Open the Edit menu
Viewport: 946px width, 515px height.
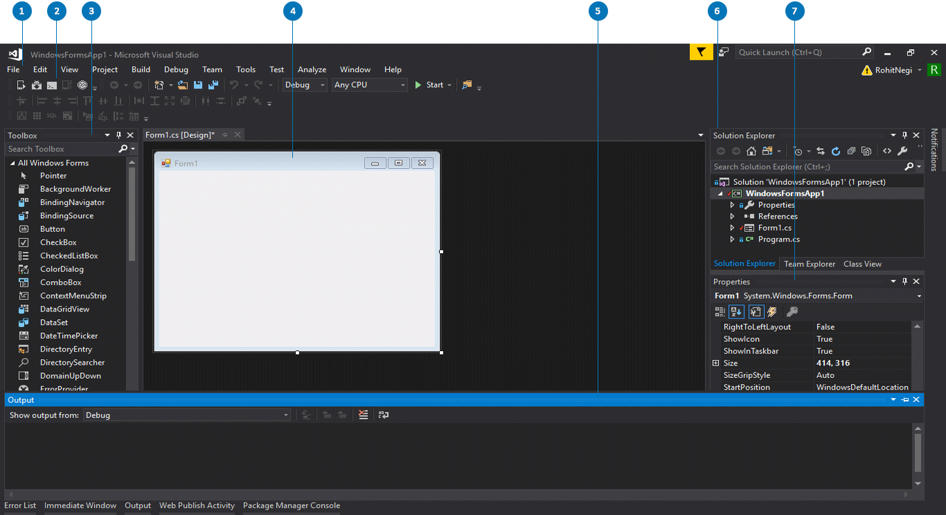40,69
